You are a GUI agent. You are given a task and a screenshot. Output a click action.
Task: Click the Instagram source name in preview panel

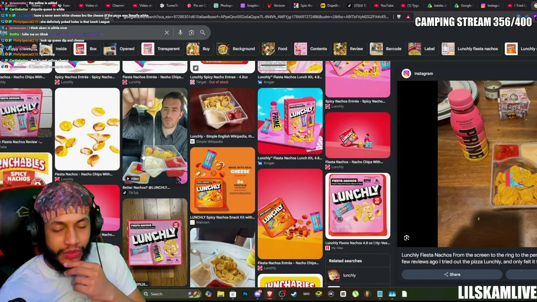(x=423, y=73)
